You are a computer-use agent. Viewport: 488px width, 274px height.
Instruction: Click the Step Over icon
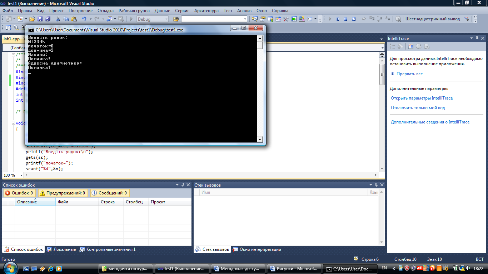[x=380, y=19]
